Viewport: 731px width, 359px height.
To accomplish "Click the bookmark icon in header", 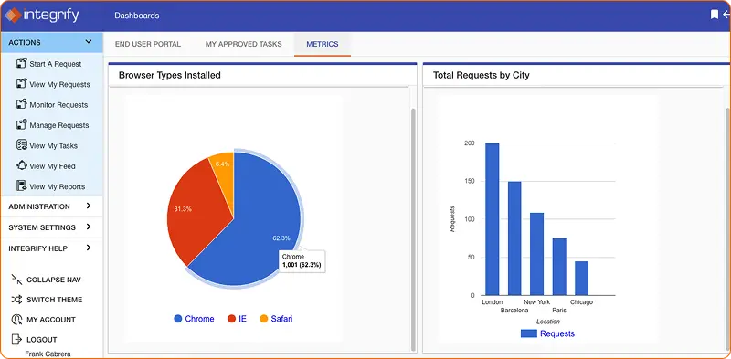I will 715,15.
